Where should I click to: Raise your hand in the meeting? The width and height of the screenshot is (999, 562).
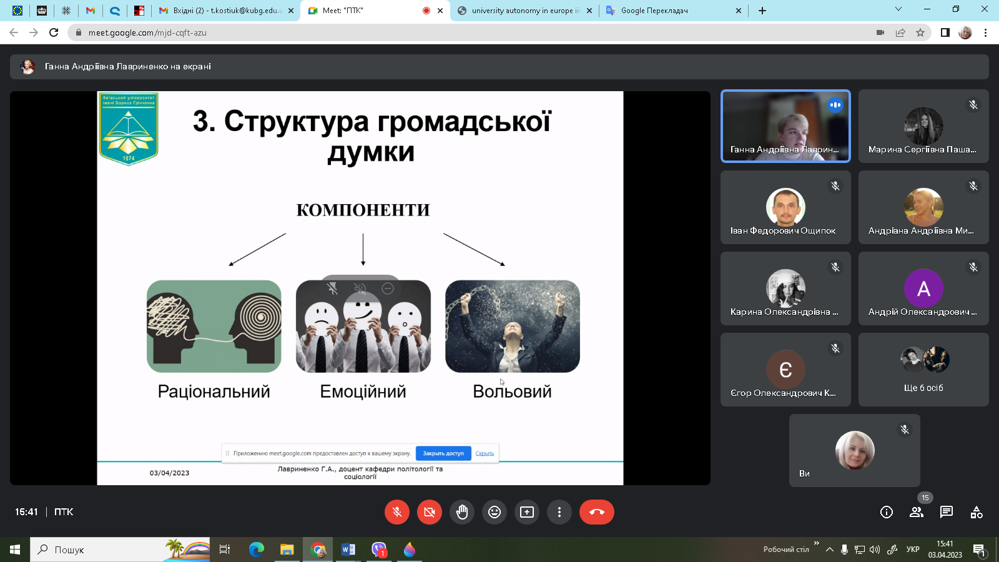(x=462, y=512)
